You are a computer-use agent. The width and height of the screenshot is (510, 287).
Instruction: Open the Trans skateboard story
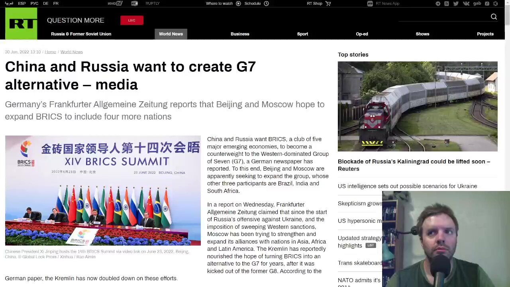(x=360, y=263)
